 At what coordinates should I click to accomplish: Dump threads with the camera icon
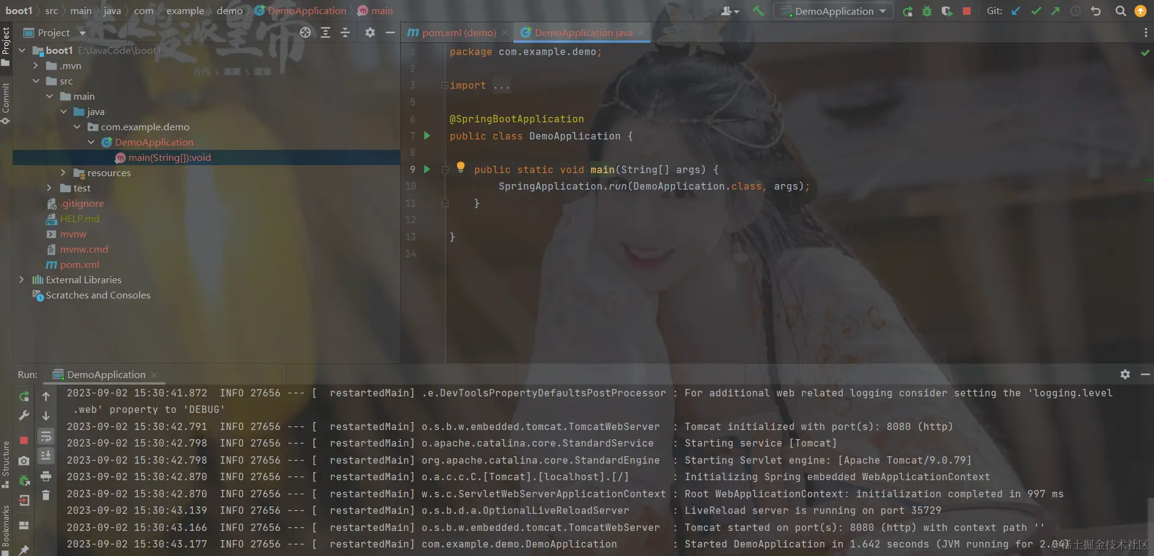point(24,461)
